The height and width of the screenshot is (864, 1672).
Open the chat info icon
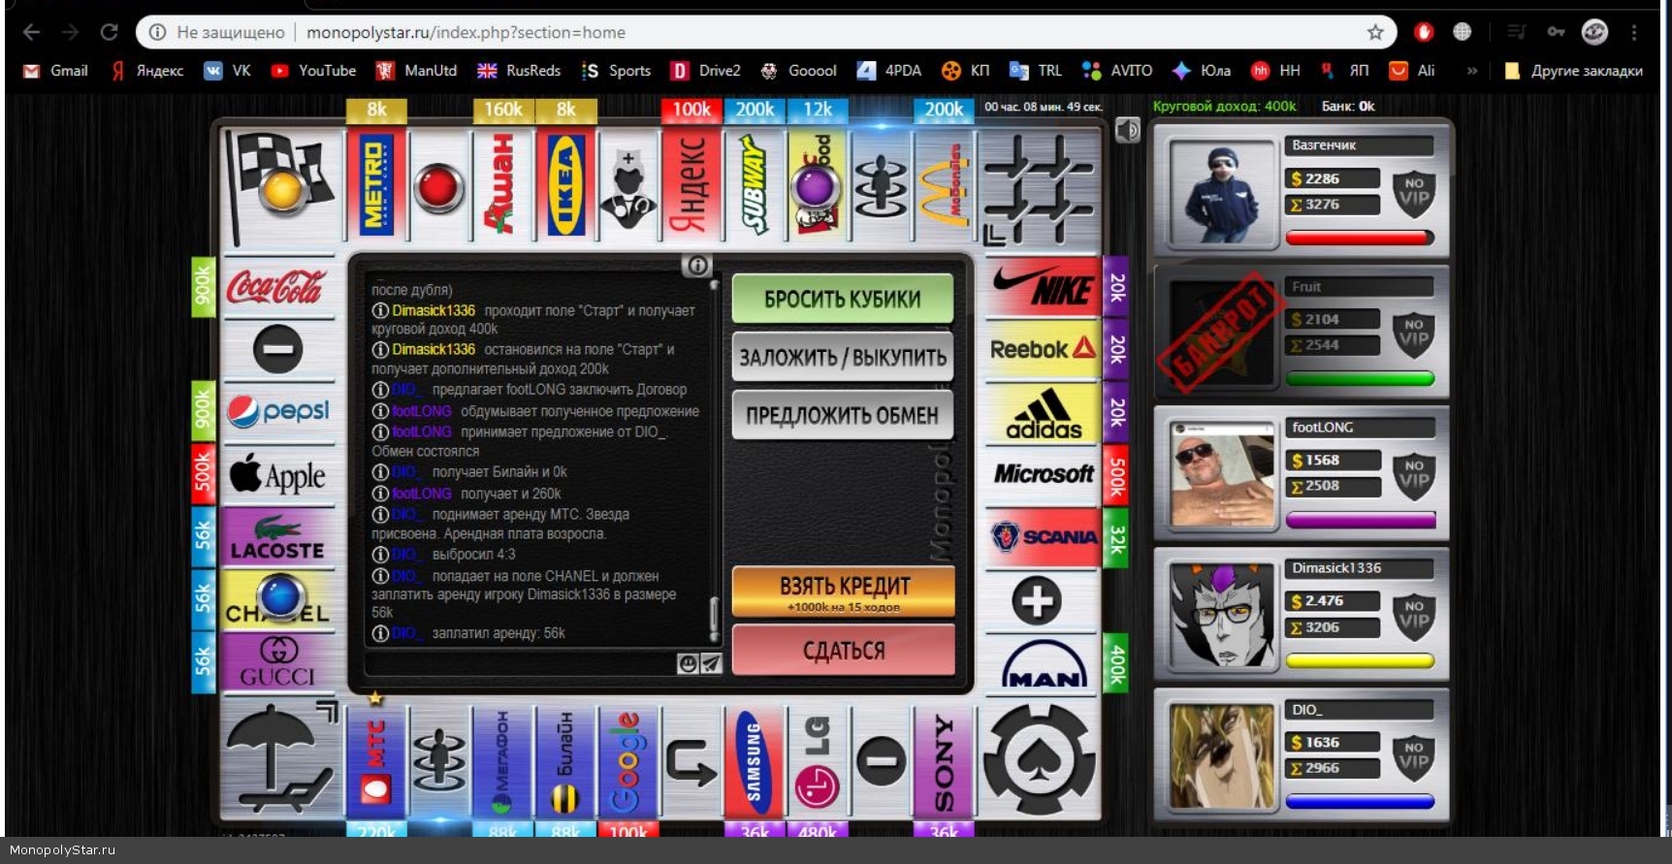696,266
